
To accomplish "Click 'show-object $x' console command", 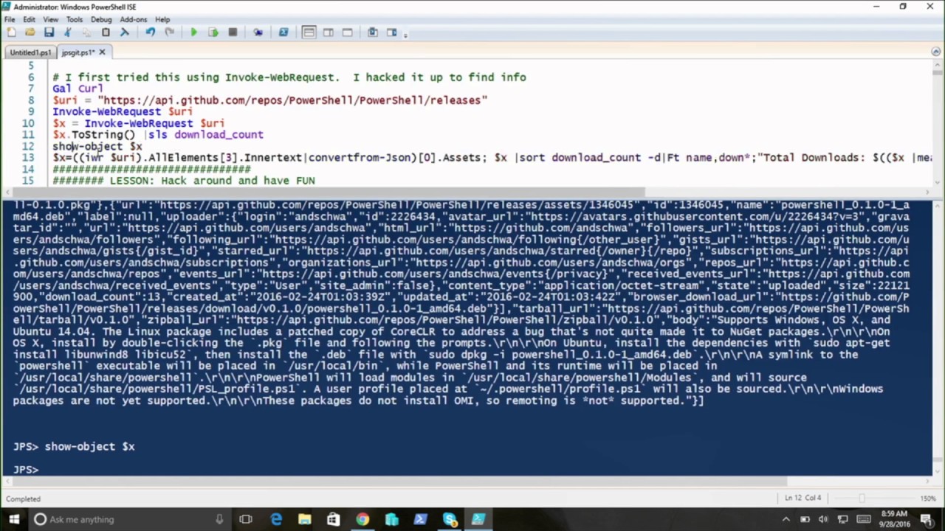I will (89, 446).
